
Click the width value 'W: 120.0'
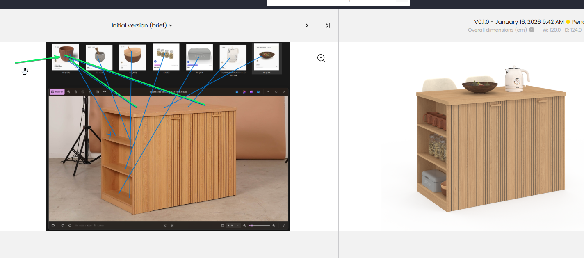point(552,30)
